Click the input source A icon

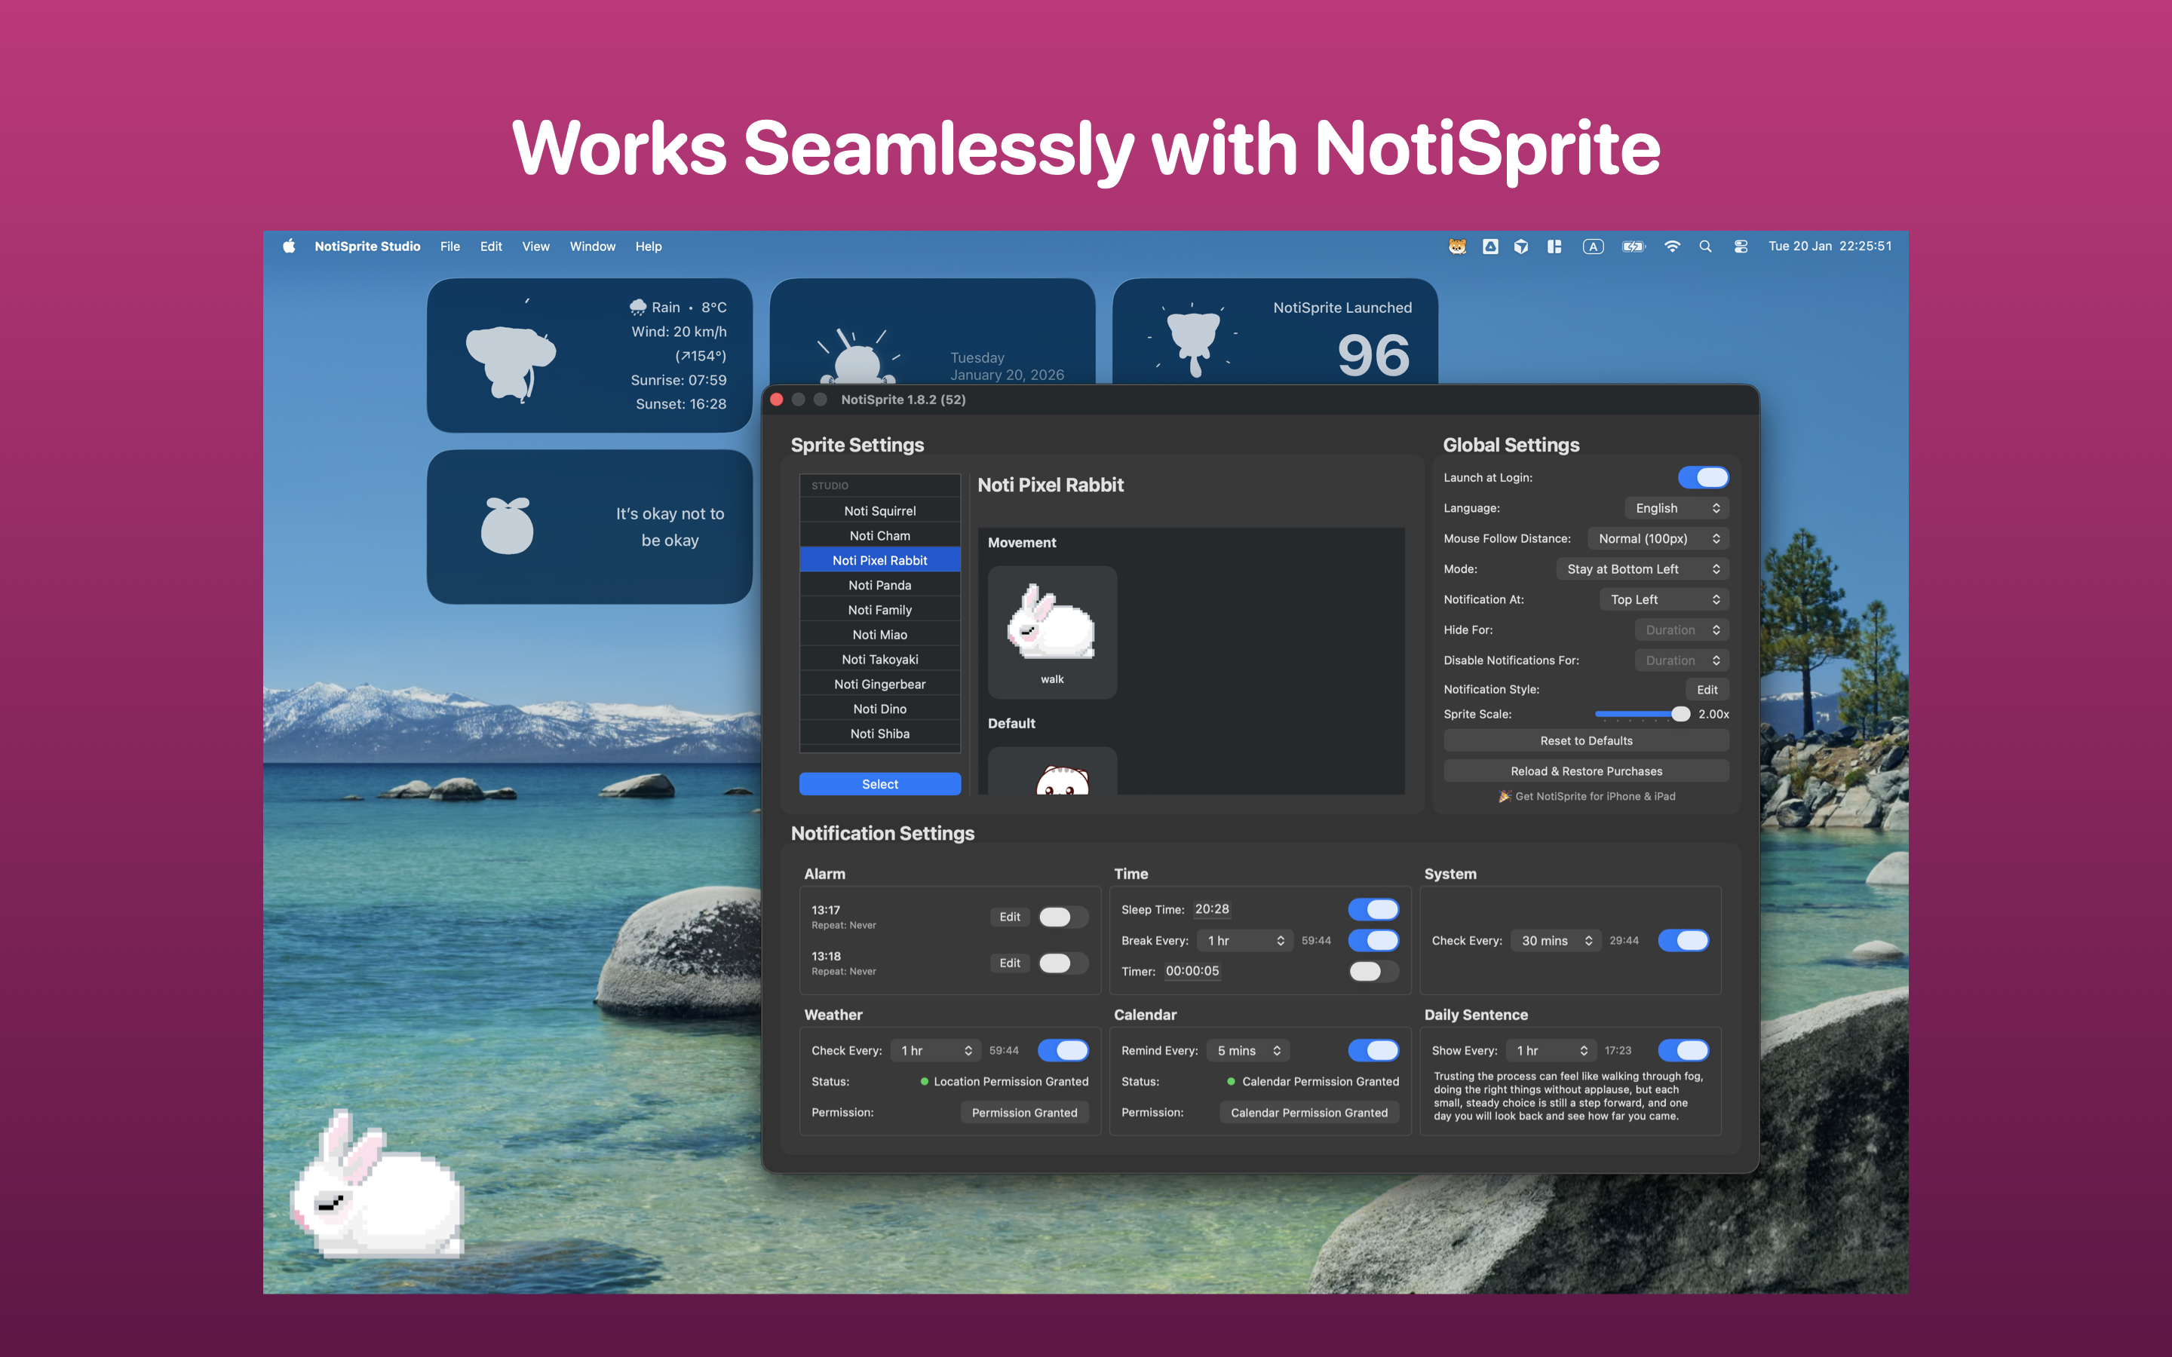point(1593,246)
